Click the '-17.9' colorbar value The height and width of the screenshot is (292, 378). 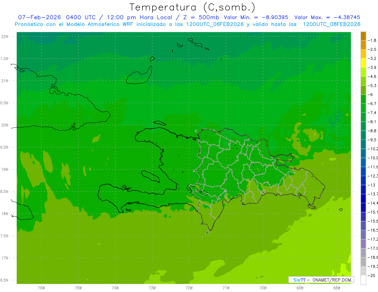[x=373, y=248]
